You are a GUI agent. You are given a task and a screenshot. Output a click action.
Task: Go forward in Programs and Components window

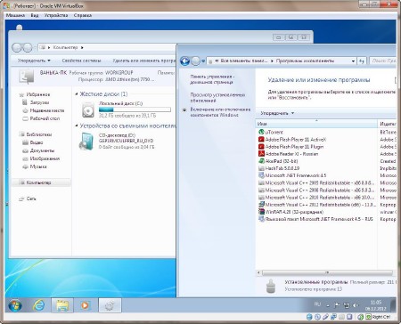point(195,61)
